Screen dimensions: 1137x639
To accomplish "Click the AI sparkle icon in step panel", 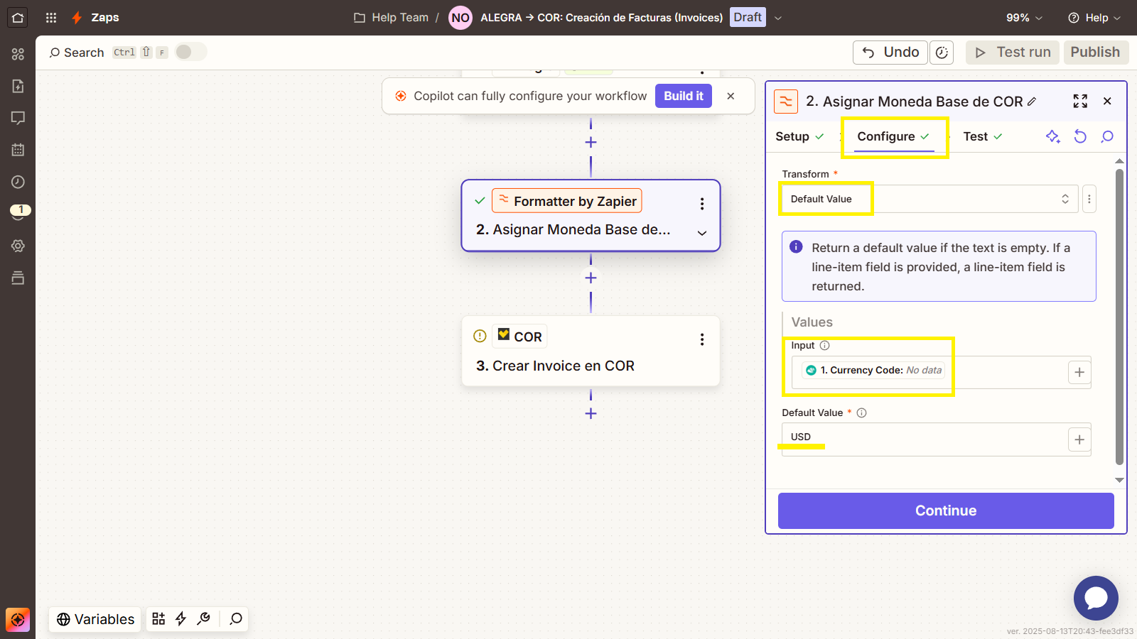I will (x=1053, y=136).
